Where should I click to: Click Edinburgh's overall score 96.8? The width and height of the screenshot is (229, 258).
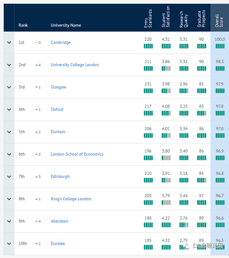tap(219, 173)
